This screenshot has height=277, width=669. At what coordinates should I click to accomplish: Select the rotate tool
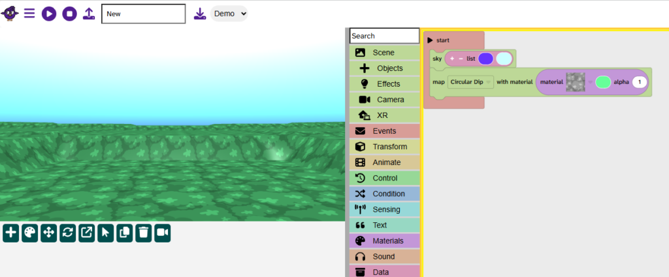tap(67, 233)
